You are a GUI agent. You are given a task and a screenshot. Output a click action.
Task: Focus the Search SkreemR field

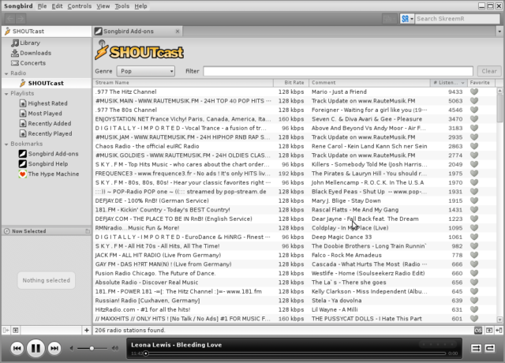(x=458, y=19)
